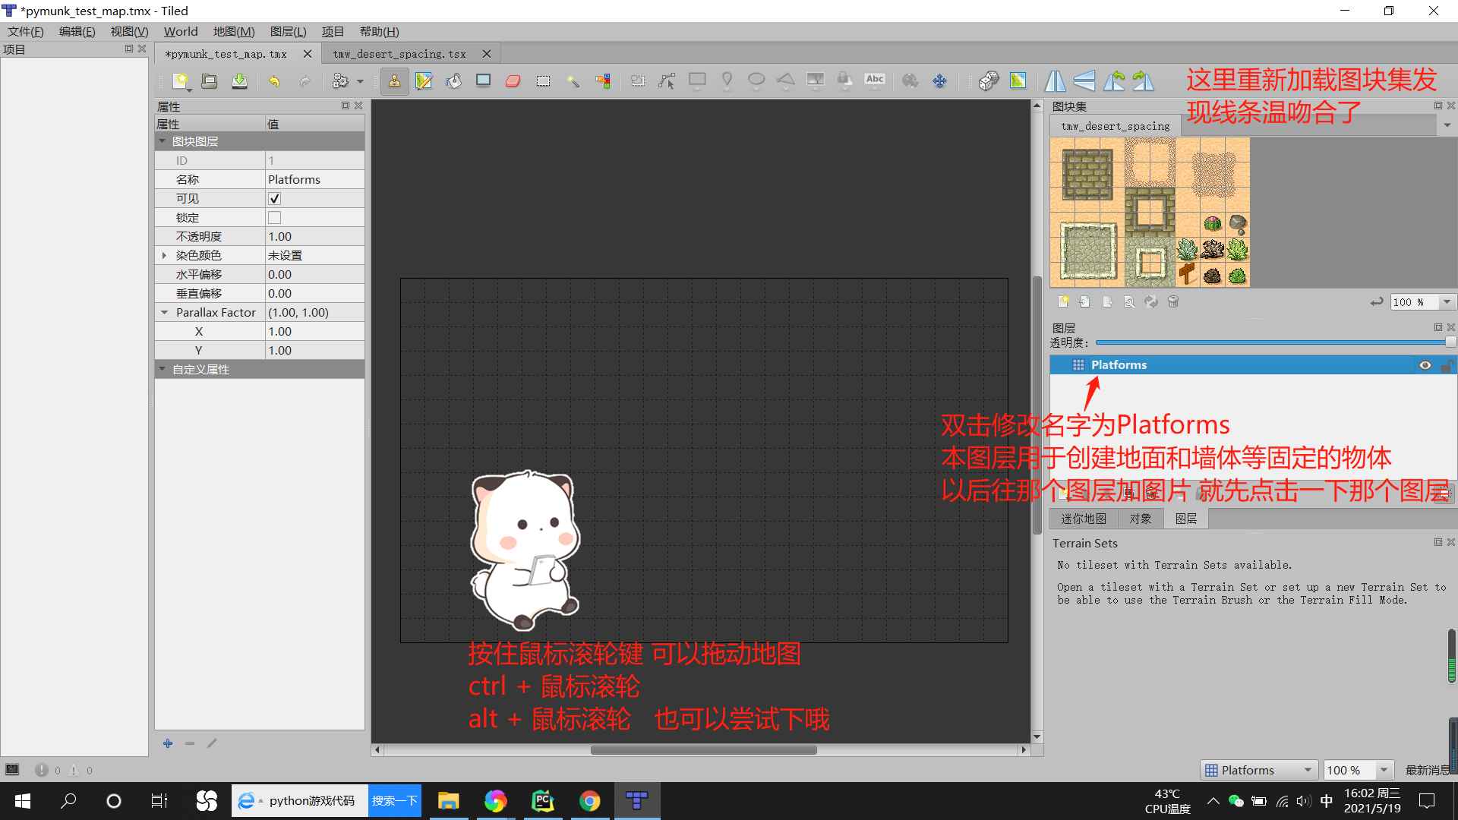Switch to the 对象 panel tab
The height and width of the screenshot is (820, 1458).
point(1140,519)
